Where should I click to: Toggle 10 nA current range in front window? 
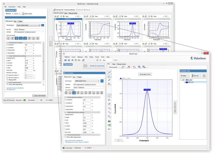click(74, 93)
